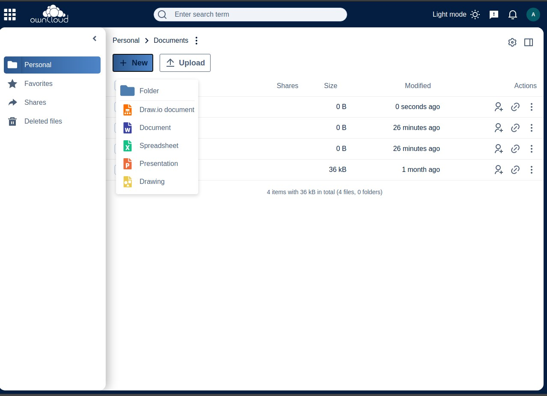Open the notifications bell
Image resolution: width=547 pixels, height=396 pixels.
point(513,15)
